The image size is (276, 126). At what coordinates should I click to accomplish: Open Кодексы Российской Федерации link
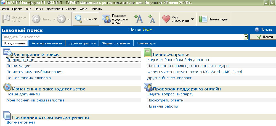coord(178,60)
